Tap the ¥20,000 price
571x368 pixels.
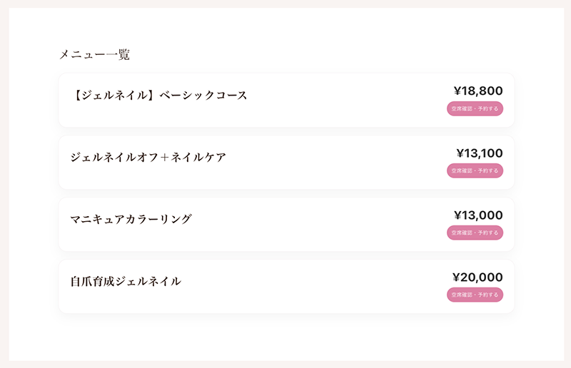[477, 277]
